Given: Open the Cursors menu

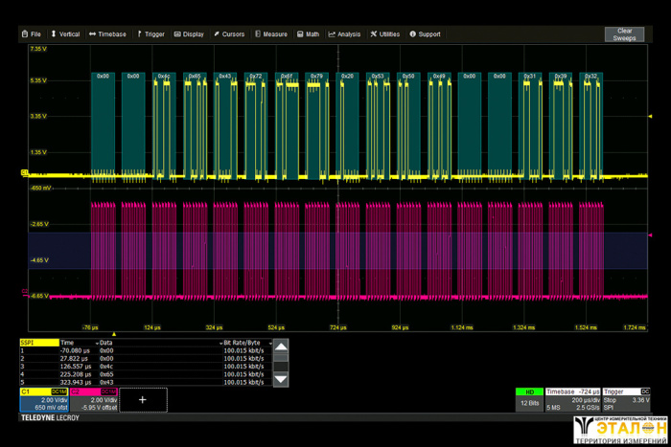Looking at the screenshot, I should [228, 34].
